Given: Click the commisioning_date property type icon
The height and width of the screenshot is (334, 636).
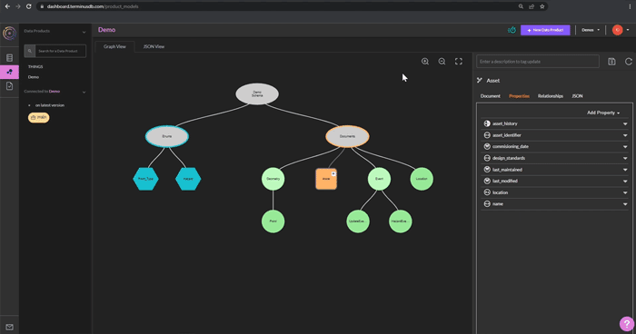Looking at the screenshot, I should tap(487, 147).
